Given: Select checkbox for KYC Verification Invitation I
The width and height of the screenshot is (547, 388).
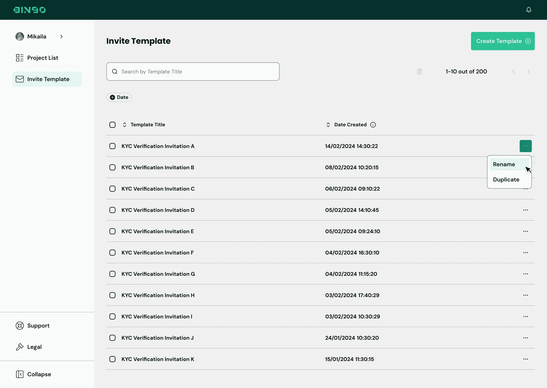Looking at the screenshot, I should (x=113, y=317).
